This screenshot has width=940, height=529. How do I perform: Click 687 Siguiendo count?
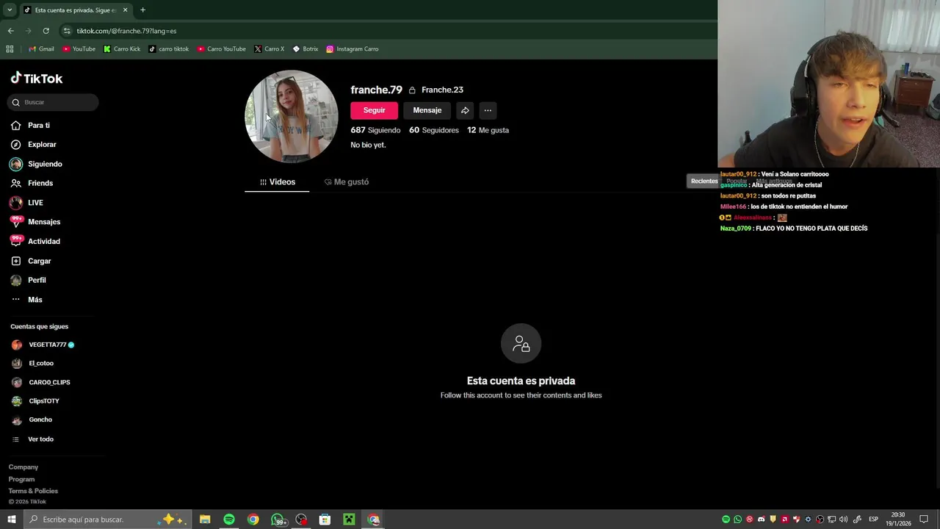point(375,130)
